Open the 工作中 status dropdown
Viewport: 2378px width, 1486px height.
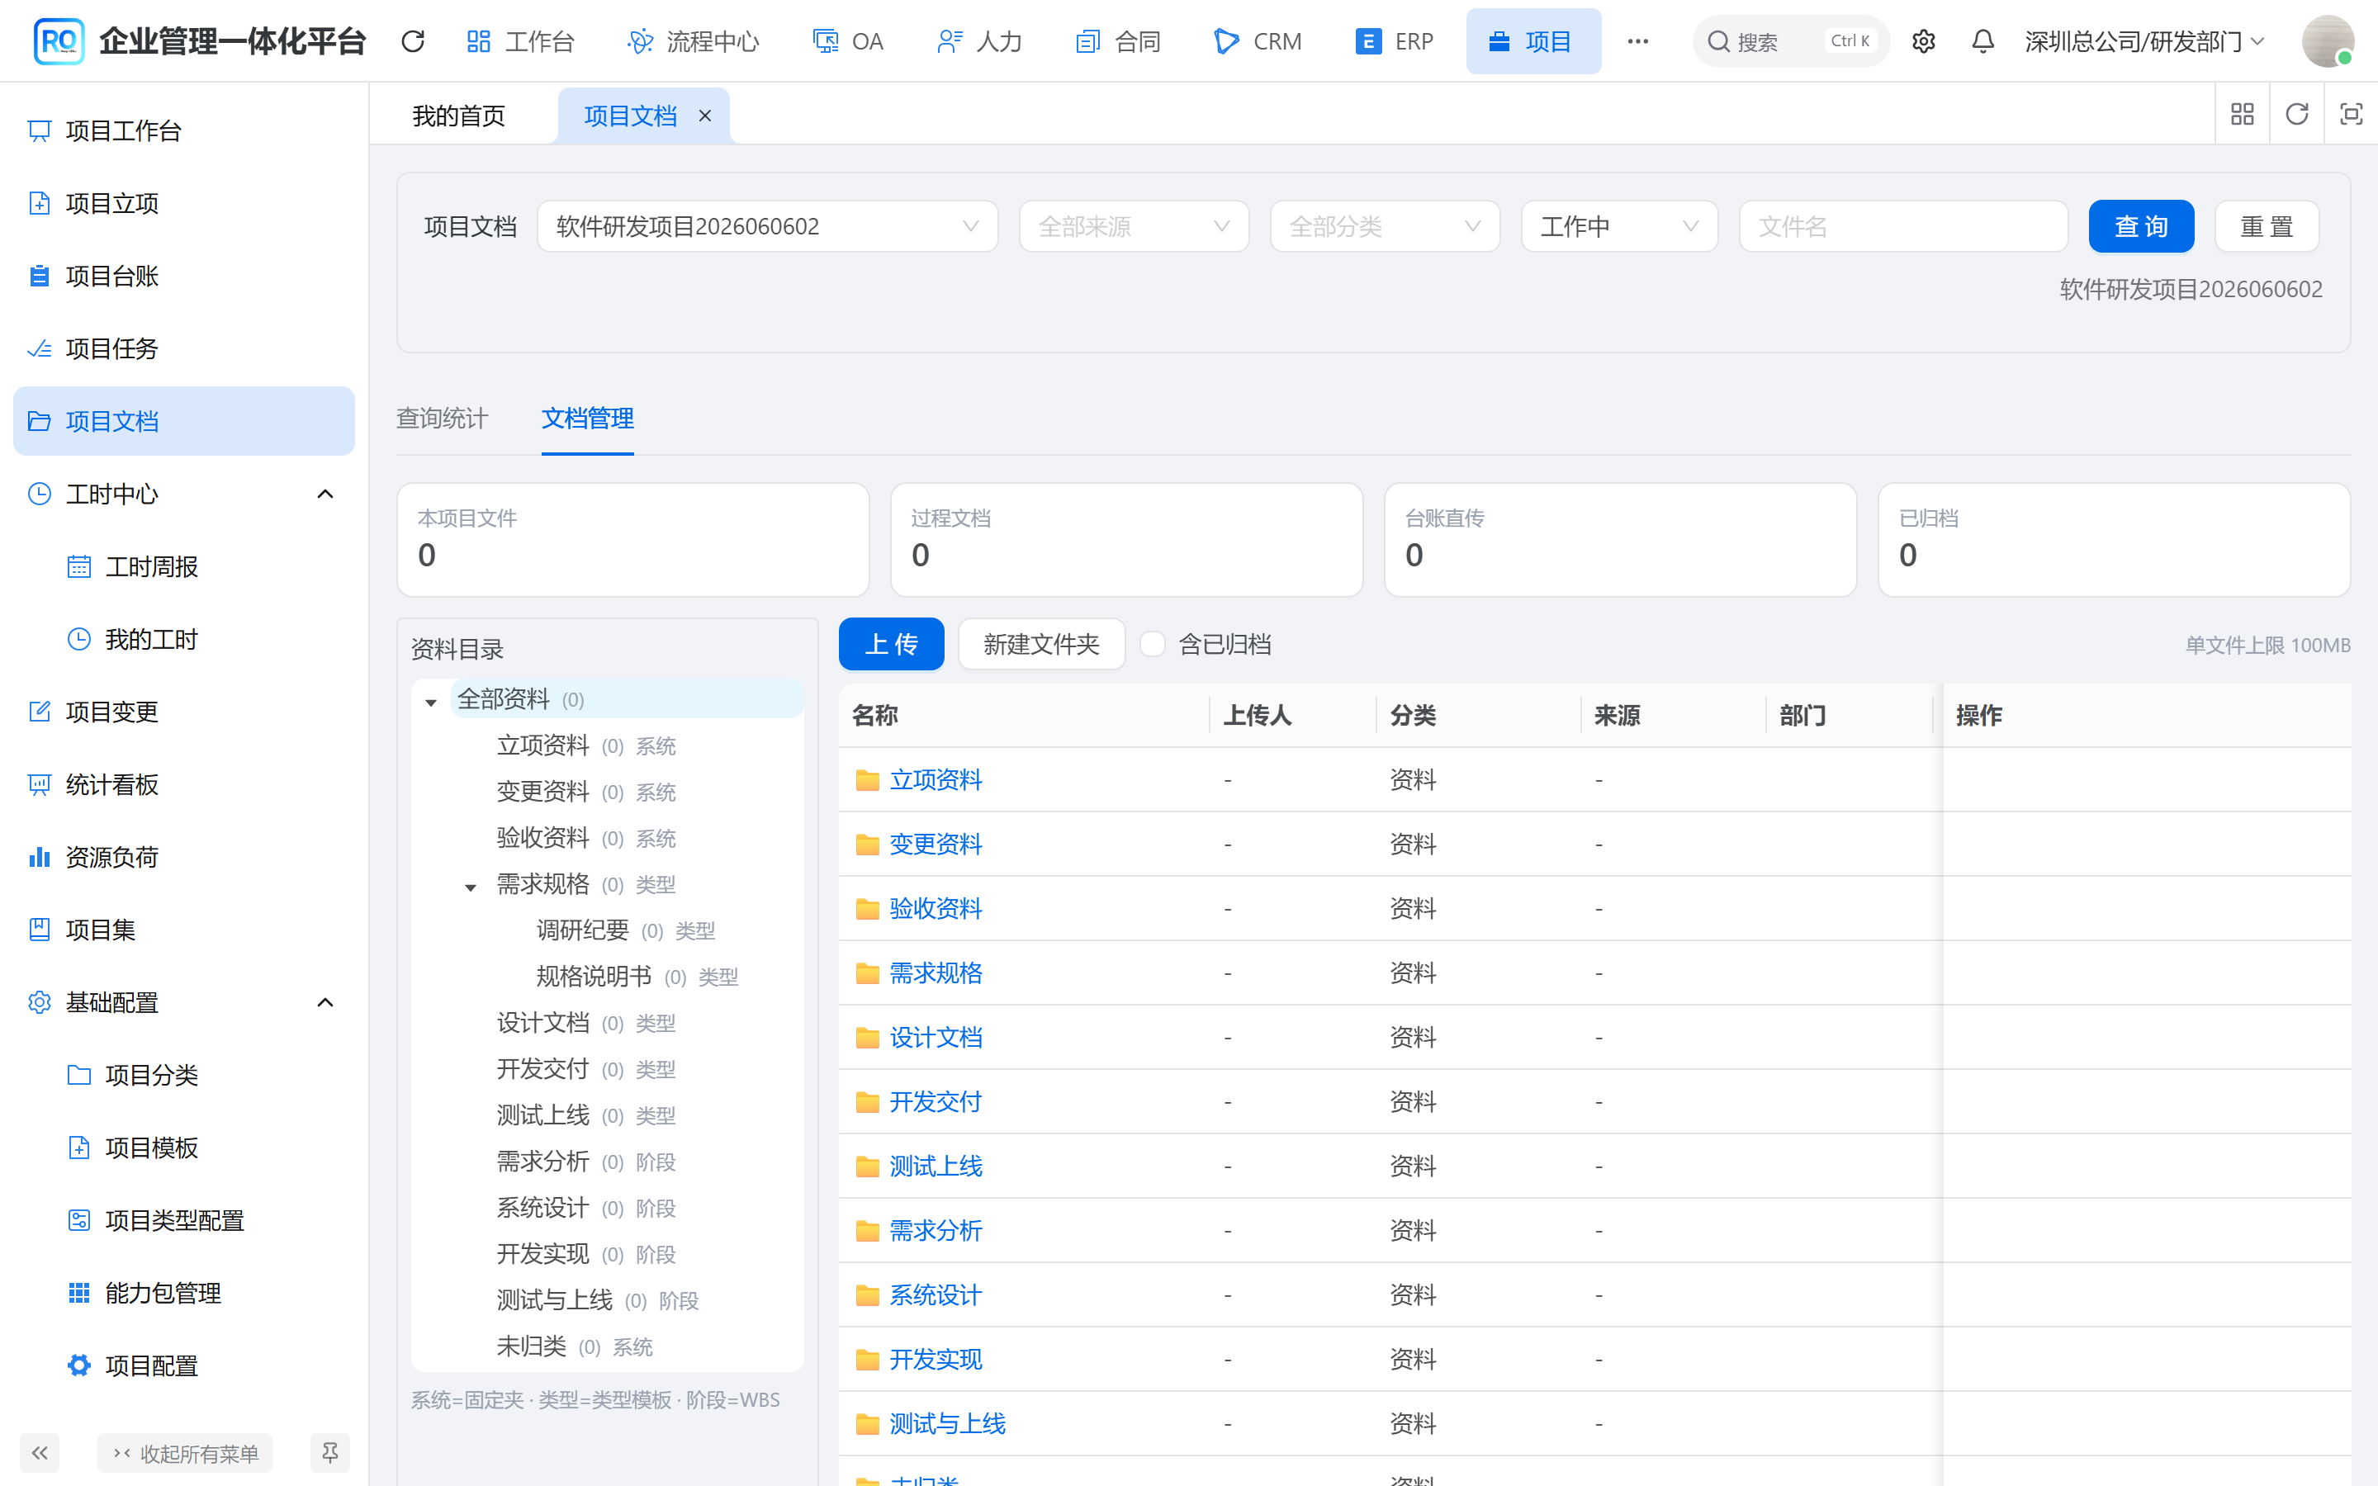[1619, 226]
